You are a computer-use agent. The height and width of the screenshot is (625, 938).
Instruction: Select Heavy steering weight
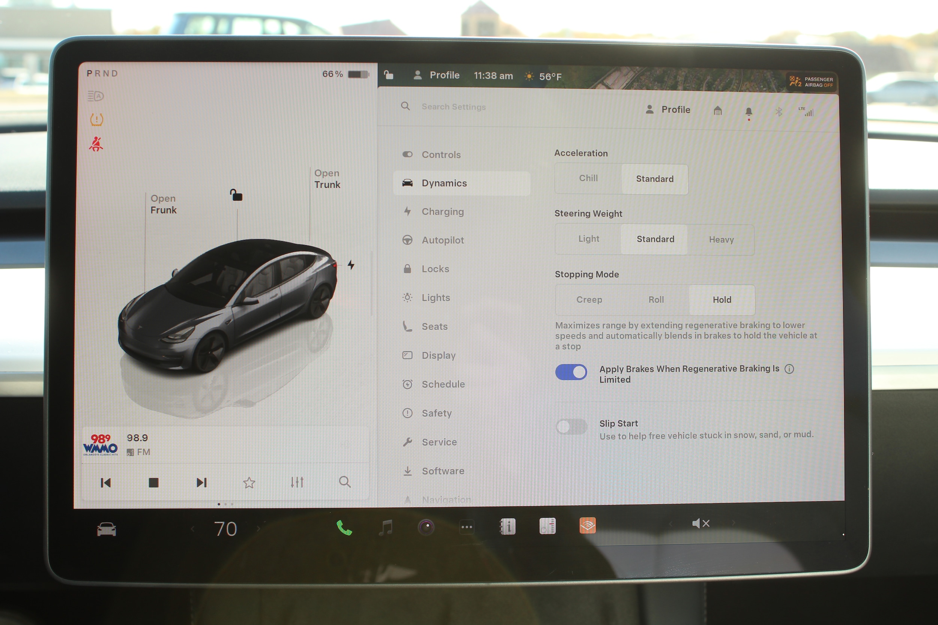[721, 240]
